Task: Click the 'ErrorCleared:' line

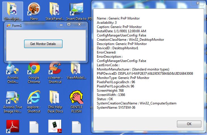Action: tap(106, 52)
